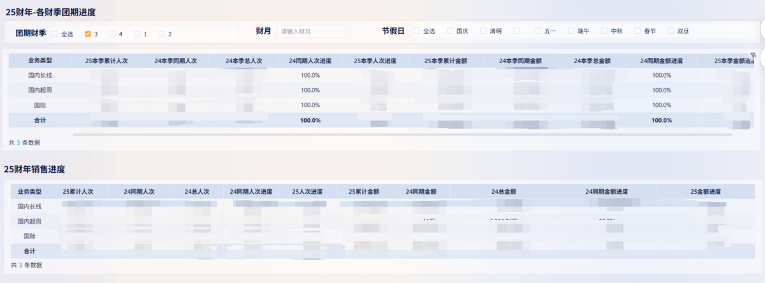765x283 pixels.
Task: Select the 24同期金额 column header
Action: coord(421,191)
